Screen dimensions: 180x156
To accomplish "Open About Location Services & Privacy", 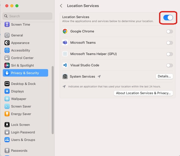I will [x=143, y=93].
